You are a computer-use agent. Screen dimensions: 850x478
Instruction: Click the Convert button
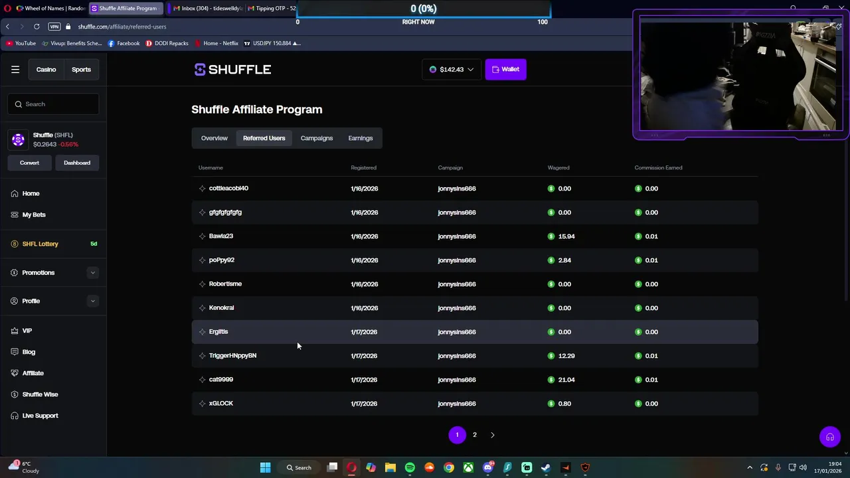29,163
